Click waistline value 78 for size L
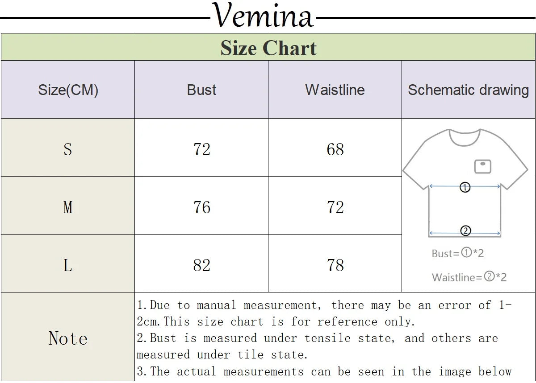Image resolution: width=536 pixels, height=383 pixels. (x=335, y=265)
